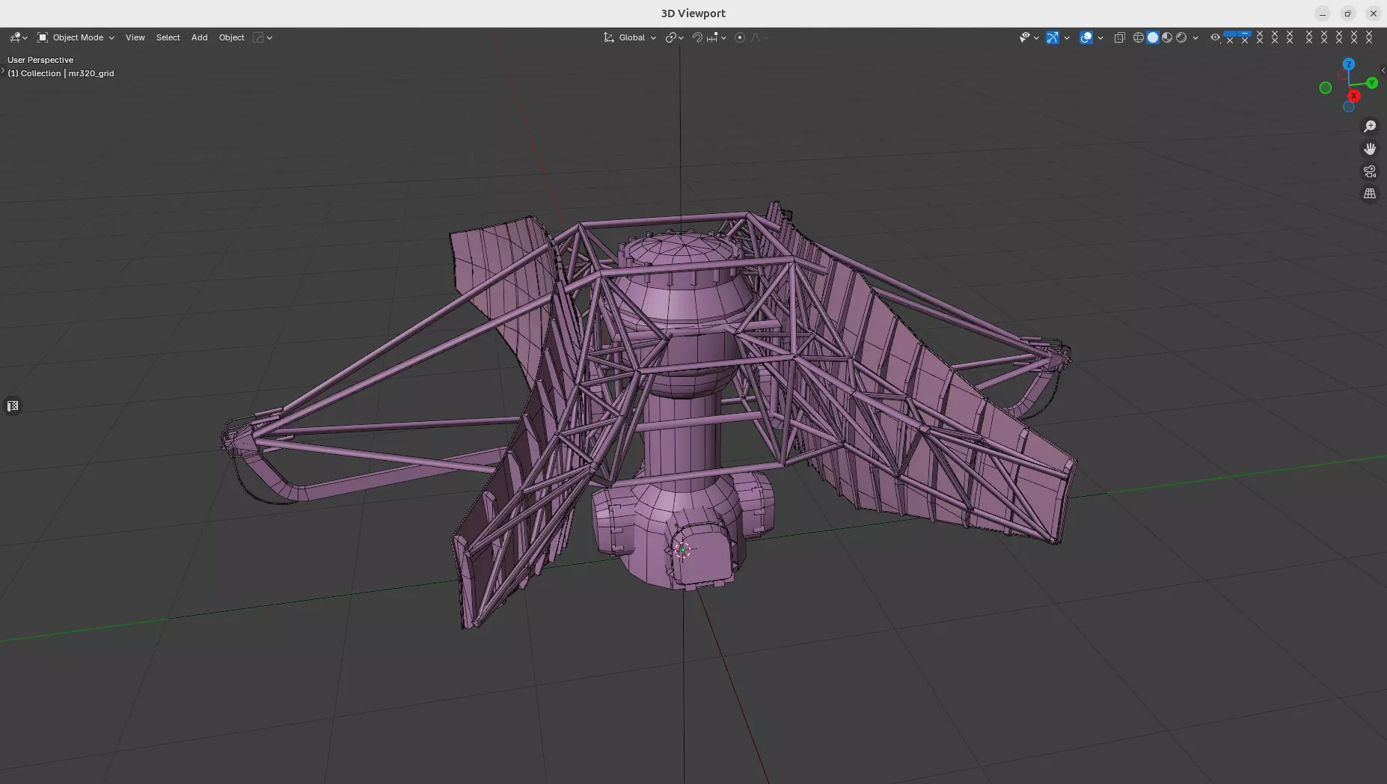Click the 3D cursor on the model
This screenshot has height=784, width=1387.
[x=682, y=550]
